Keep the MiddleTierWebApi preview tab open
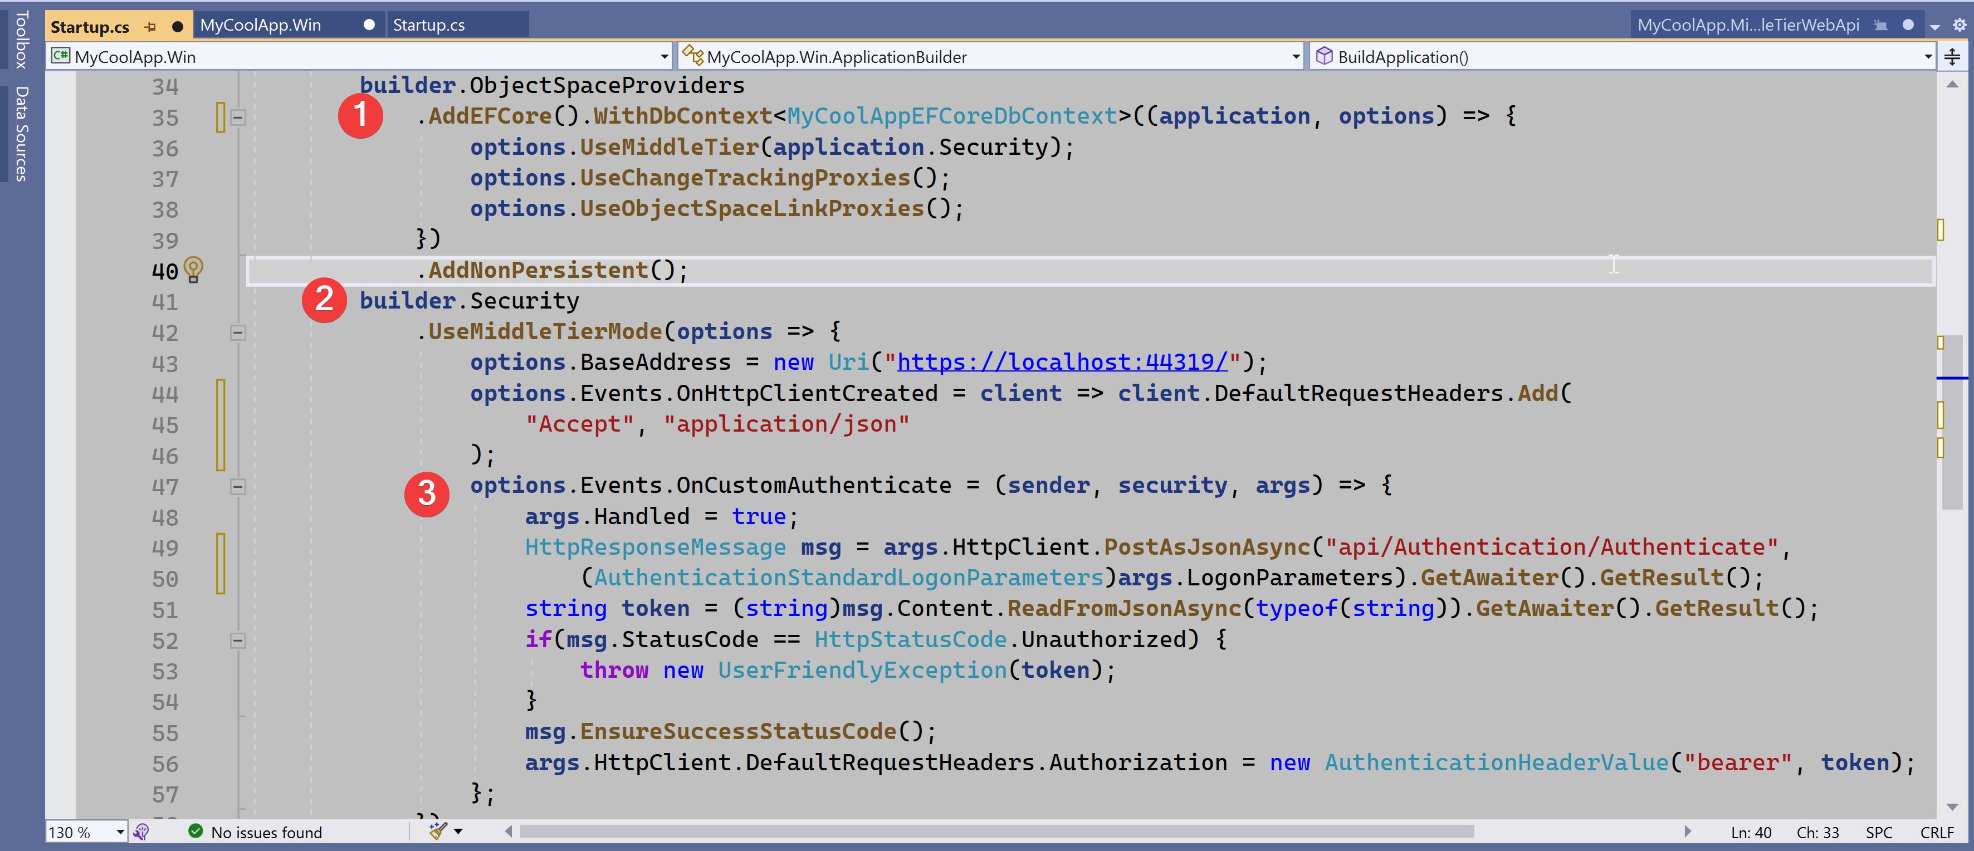 click(x=1880, y=25)
